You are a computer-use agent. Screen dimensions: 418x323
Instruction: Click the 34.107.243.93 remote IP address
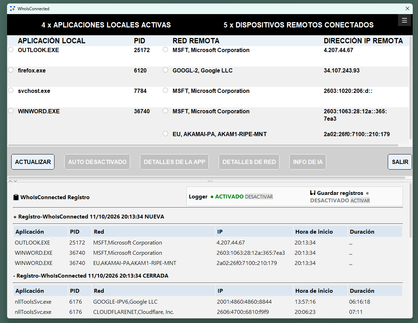341,70
